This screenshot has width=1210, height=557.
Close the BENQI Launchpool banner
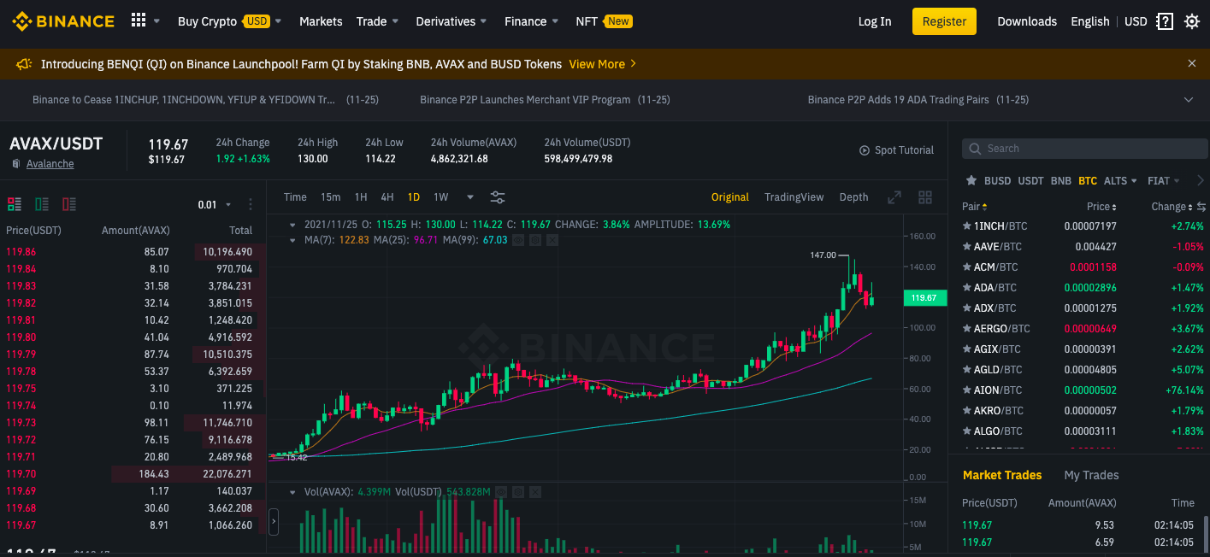coord(1192,63)
